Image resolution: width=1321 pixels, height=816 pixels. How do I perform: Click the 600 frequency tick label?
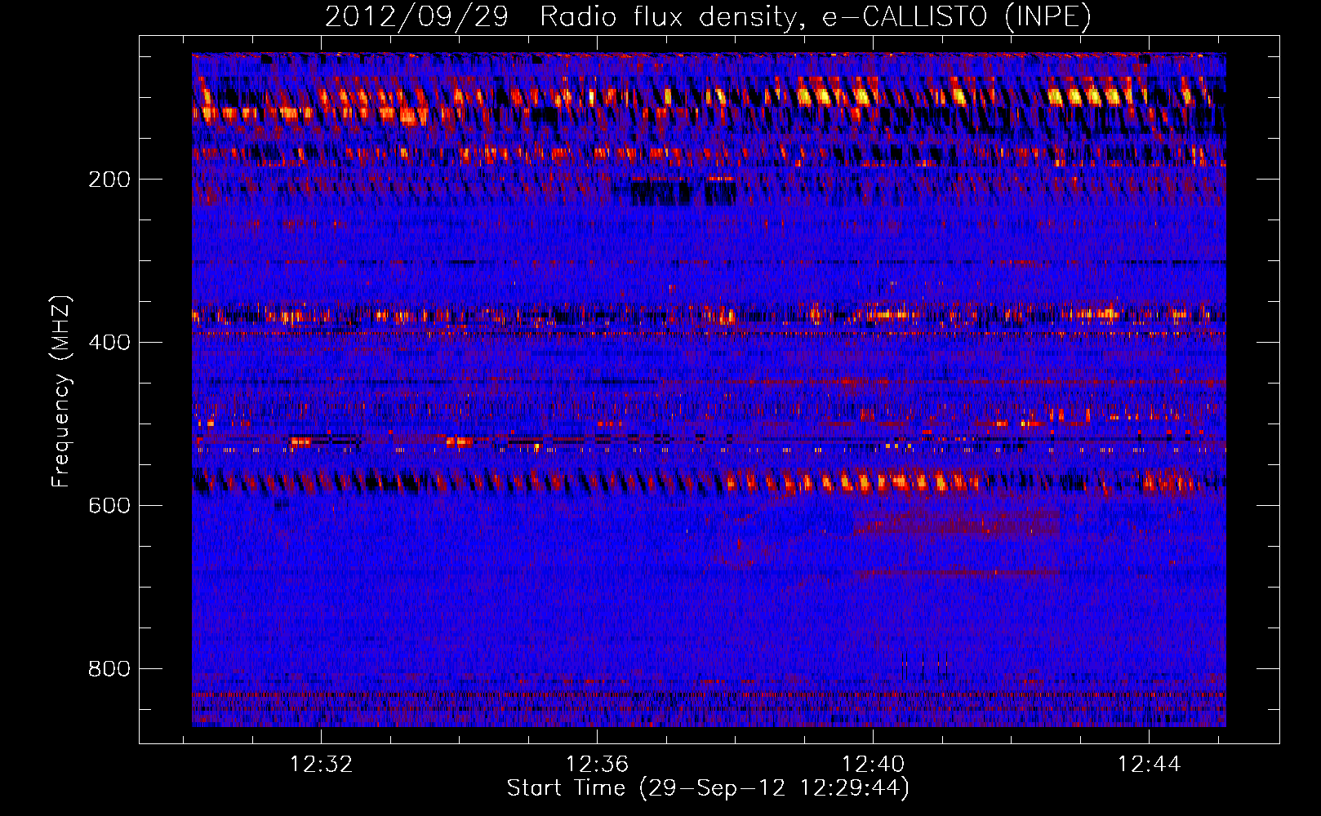(x=109, y=506)
